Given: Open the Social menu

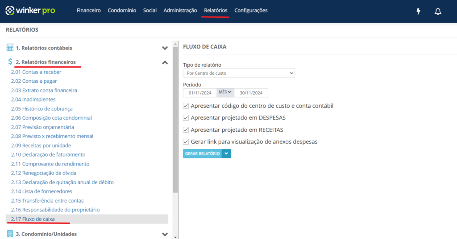Looking at the screenshot, I should (x=150, y=11).
